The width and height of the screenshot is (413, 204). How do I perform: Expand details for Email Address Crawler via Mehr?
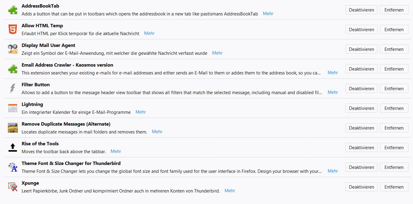333,73
